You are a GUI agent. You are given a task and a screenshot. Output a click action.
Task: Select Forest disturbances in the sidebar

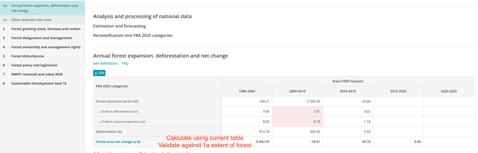pyautogui.click(x=28, y=56)
